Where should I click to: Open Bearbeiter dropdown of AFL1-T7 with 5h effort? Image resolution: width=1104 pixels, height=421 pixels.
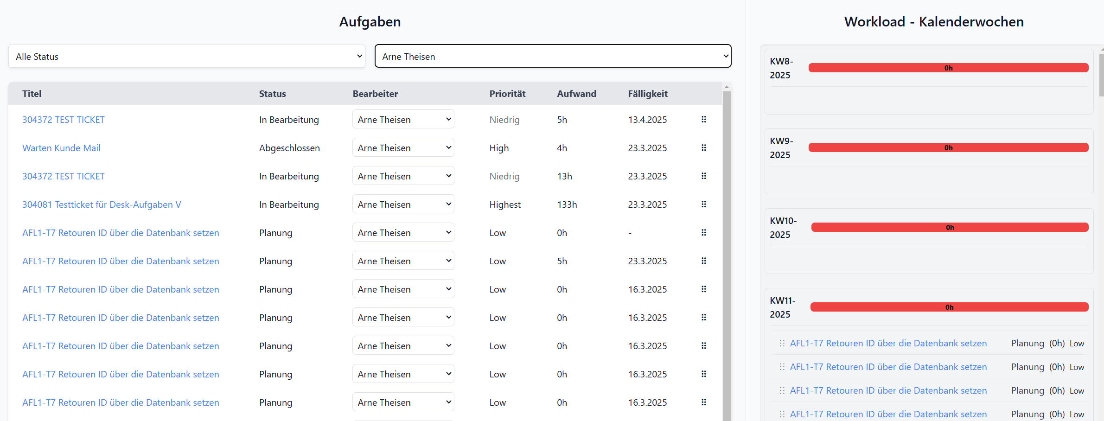pyautogui.click(x=403, y=261)
